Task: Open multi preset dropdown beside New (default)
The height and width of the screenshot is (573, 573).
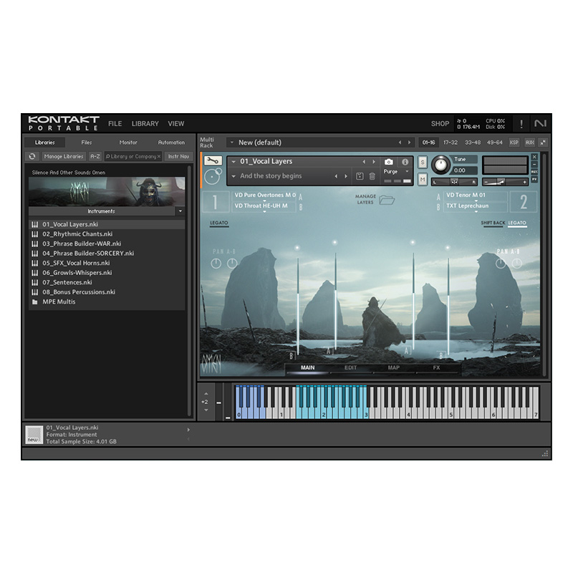Action: pyautogui.click(x=231, y=143)
